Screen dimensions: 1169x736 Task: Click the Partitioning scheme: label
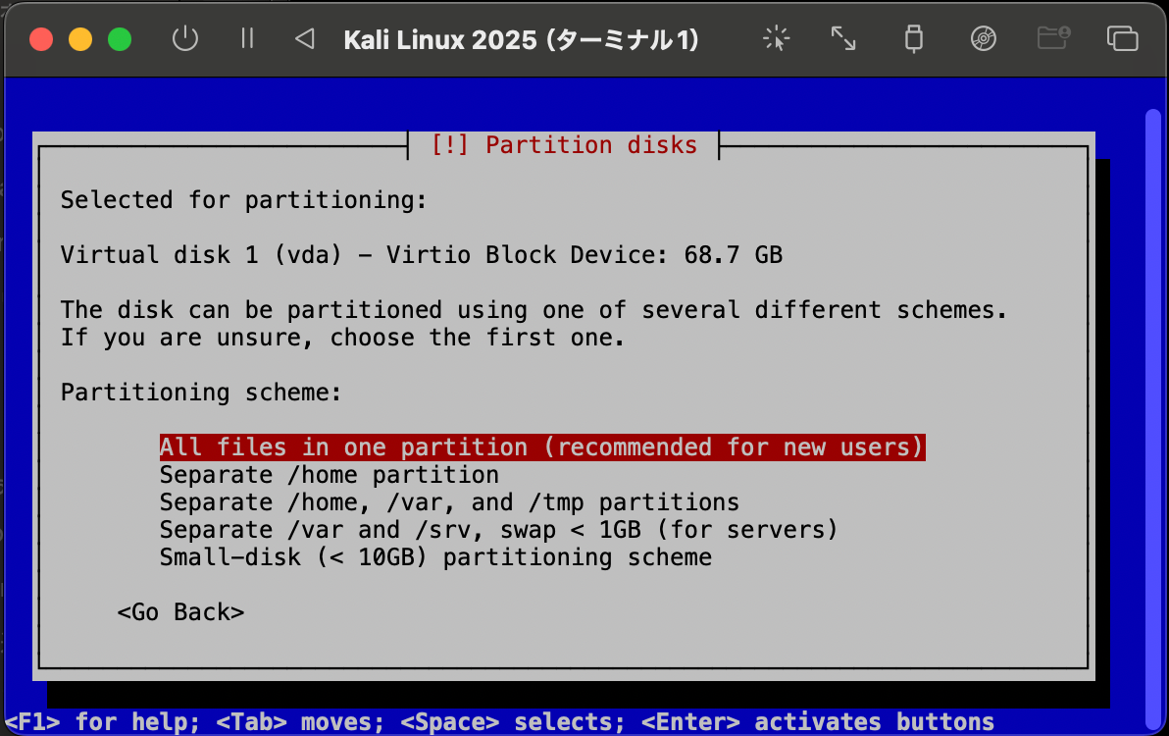(201, 393)
